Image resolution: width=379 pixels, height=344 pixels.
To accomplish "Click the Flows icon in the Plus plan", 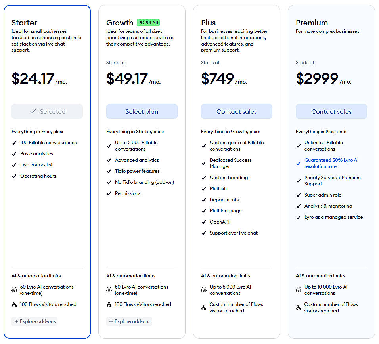I will 203,308.
